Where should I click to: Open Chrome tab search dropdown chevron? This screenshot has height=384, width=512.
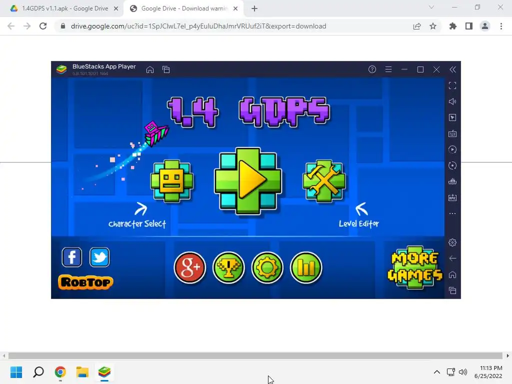pyautogui.click(x=431, y=7)
